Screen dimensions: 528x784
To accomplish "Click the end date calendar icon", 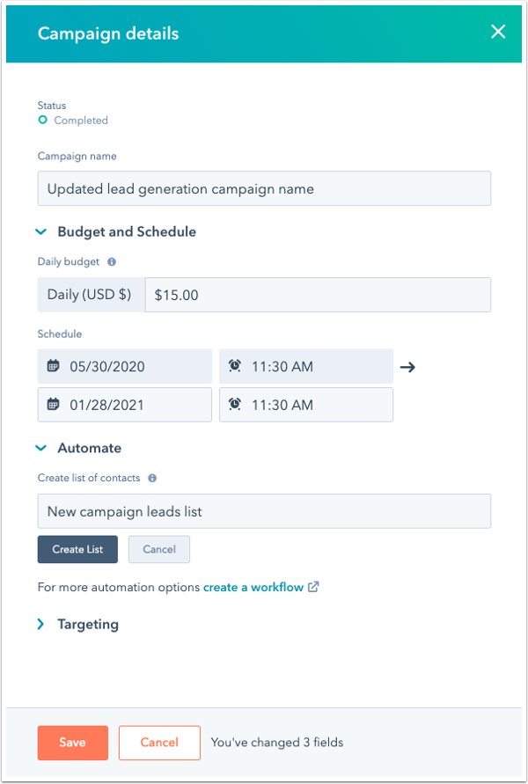I will pyautogui.click(x=53, y=404).
